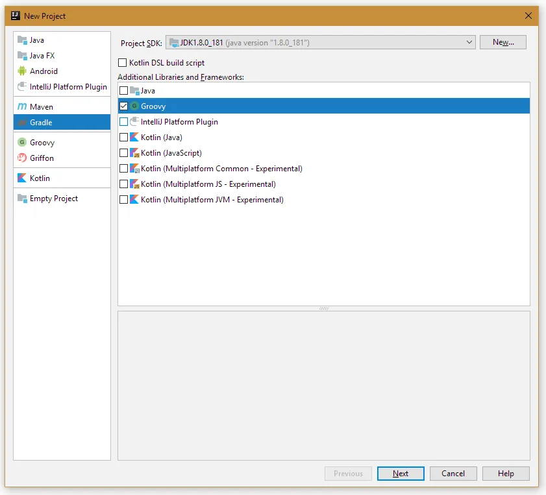Click IntelliJ Platform Plugin framework icon
546x495 pixels.
pyautogui.click(x=134, y=121)
